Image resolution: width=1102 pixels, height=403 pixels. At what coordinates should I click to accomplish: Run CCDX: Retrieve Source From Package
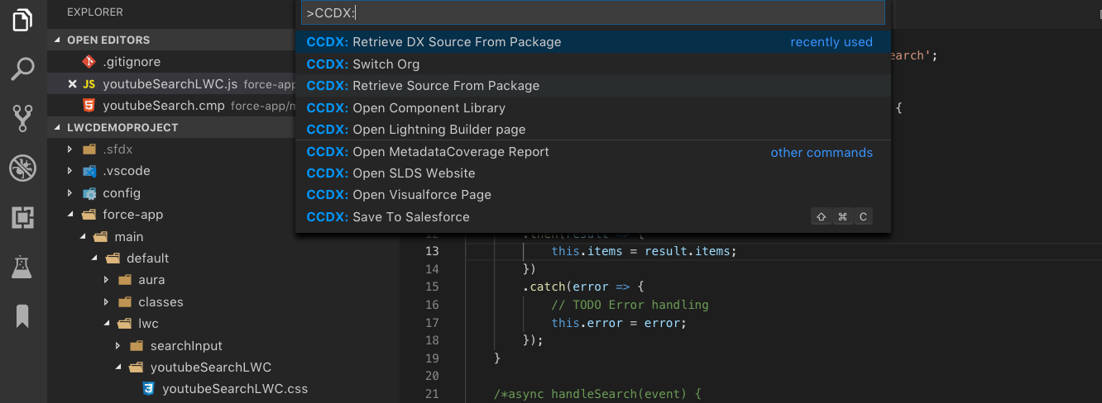click(592, 86)
